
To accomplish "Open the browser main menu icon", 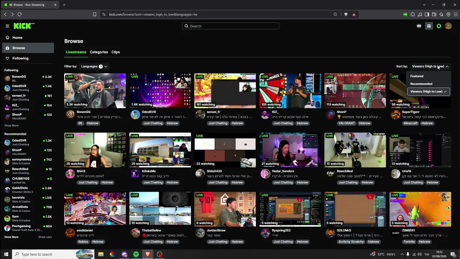I will 456,14.
